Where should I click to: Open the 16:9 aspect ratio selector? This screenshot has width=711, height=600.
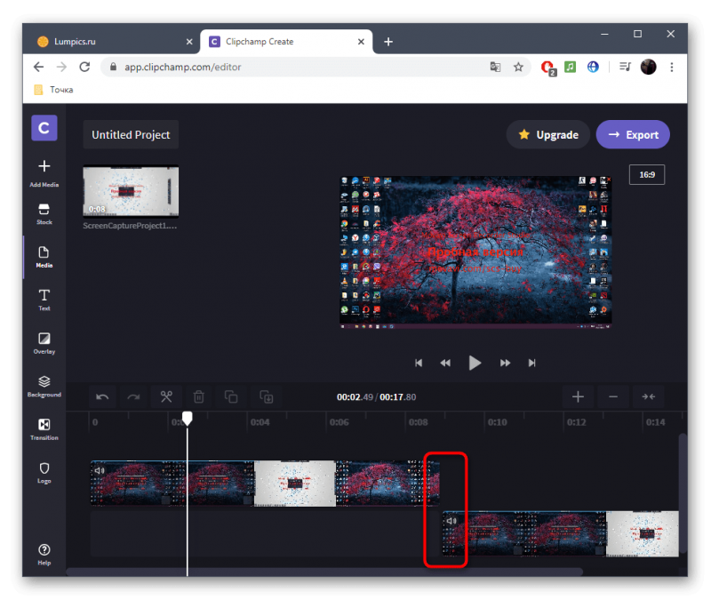646,175
